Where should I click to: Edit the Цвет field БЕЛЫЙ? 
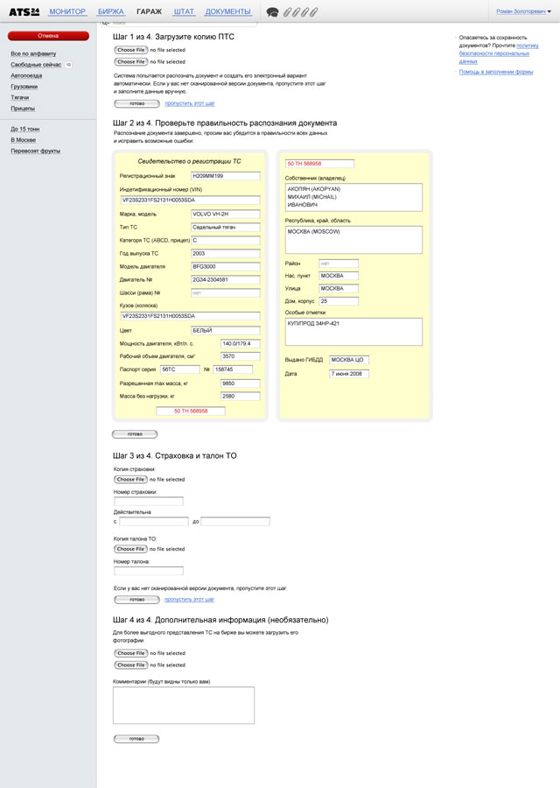pyautogui.click(x=226, y=331)
